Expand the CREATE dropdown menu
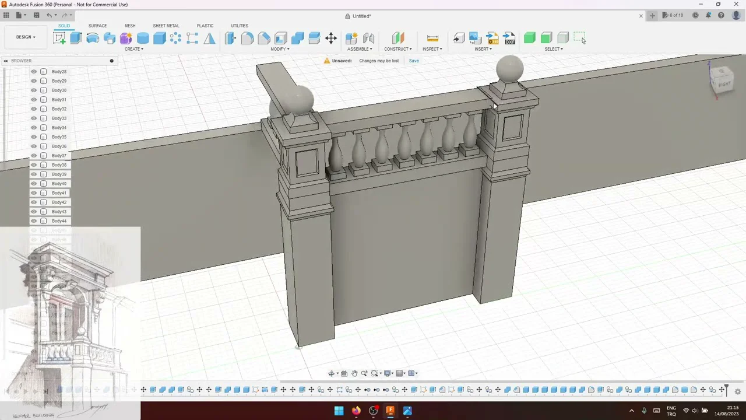This screenshot has height=420, width=746. click(x=134, y=49)
